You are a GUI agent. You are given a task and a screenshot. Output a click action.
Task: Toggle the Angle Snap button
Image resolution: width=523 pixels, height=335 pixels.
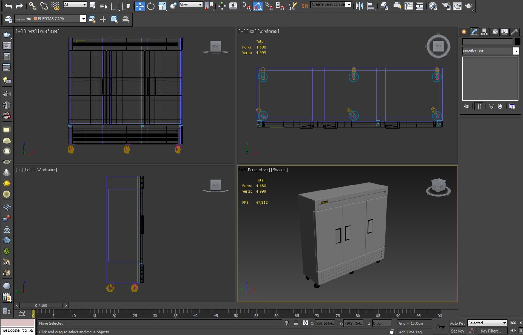(257, 6)
